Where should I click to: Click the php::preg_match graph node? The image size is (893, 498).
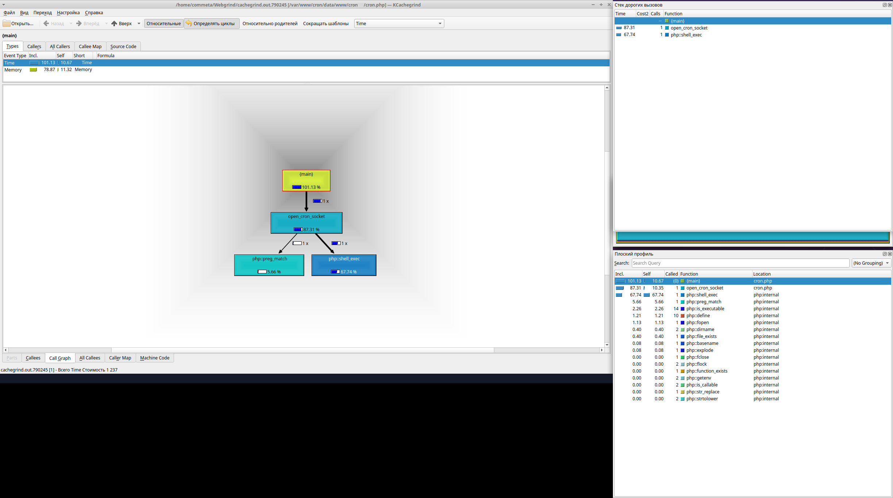point(268,265)
